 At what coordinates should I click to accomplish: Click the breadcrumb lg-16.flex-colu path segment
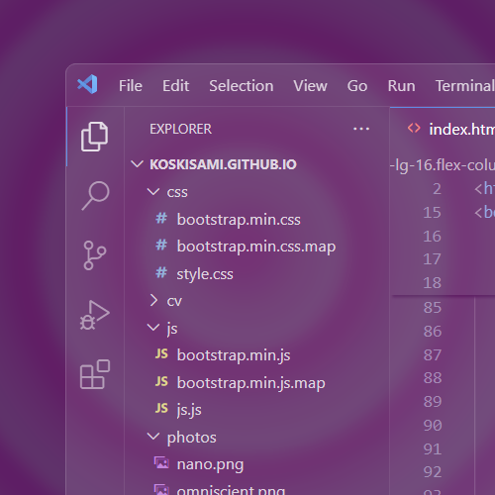[443, 165]
